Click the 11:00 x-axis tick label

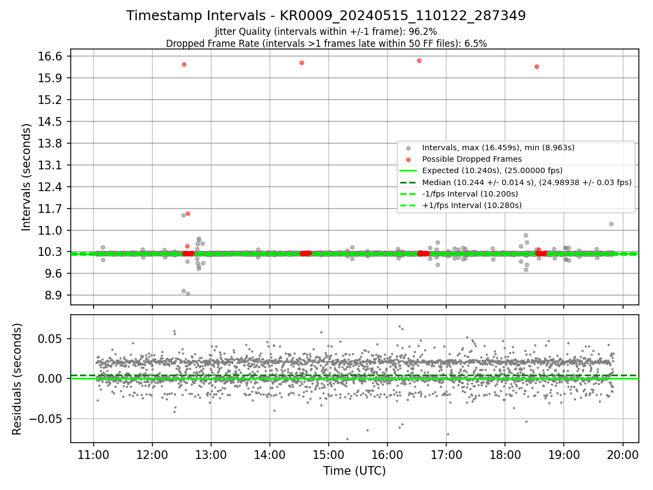[x=94, y=454]
